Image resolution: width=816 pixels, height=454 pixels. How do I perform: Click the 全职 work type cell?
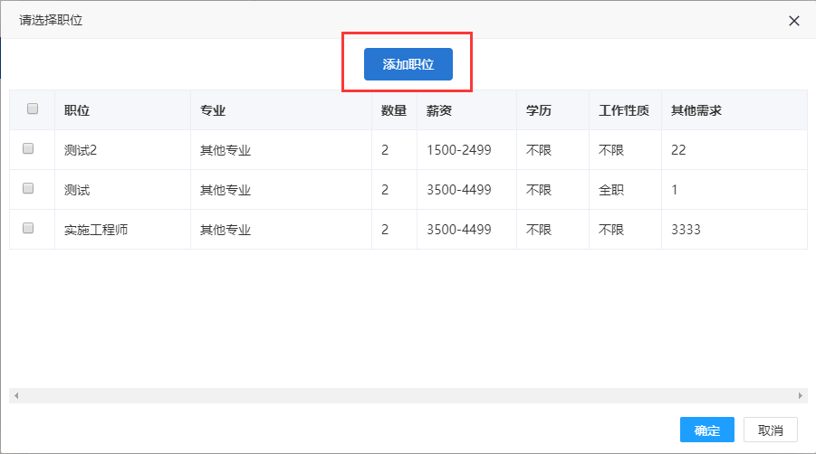coord(611,190)
